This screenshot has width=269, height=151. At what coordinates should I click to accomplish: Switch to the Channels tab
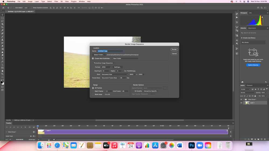tap(250, 85)
